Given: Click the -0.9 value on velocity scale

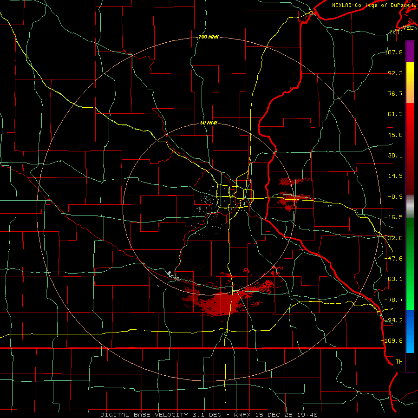Looking at the screenshot, I should point(395,197).
